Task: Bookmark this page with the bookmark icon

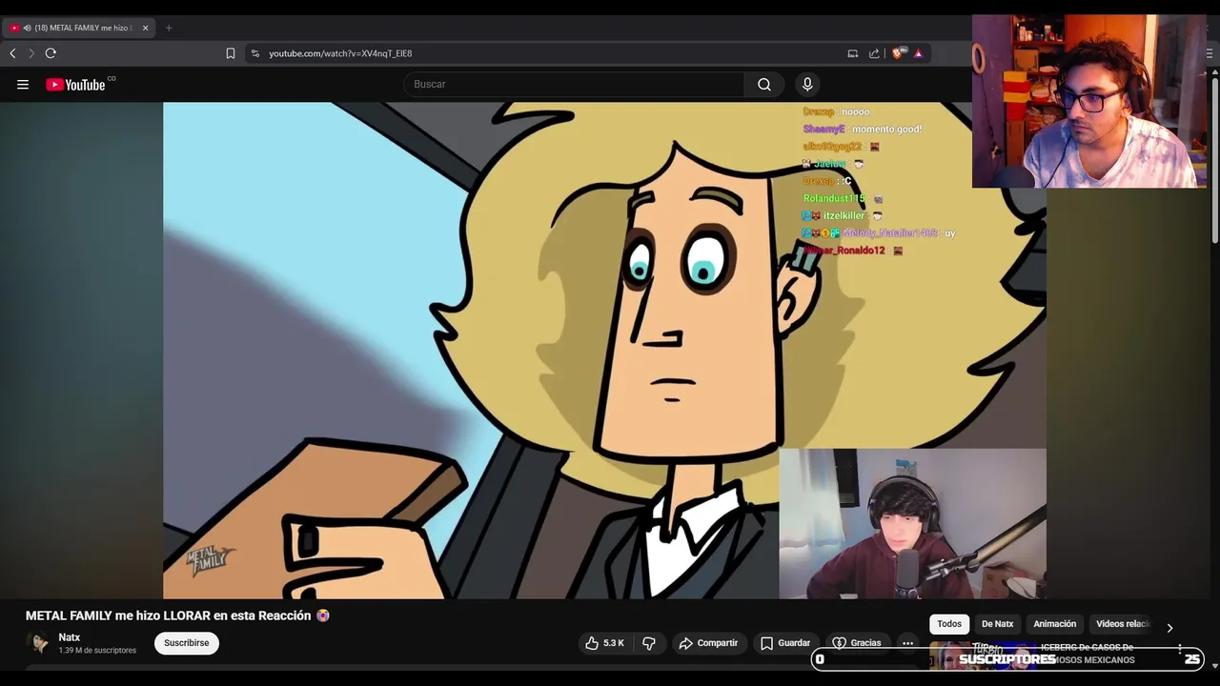Action: click(x=231, y=53)
